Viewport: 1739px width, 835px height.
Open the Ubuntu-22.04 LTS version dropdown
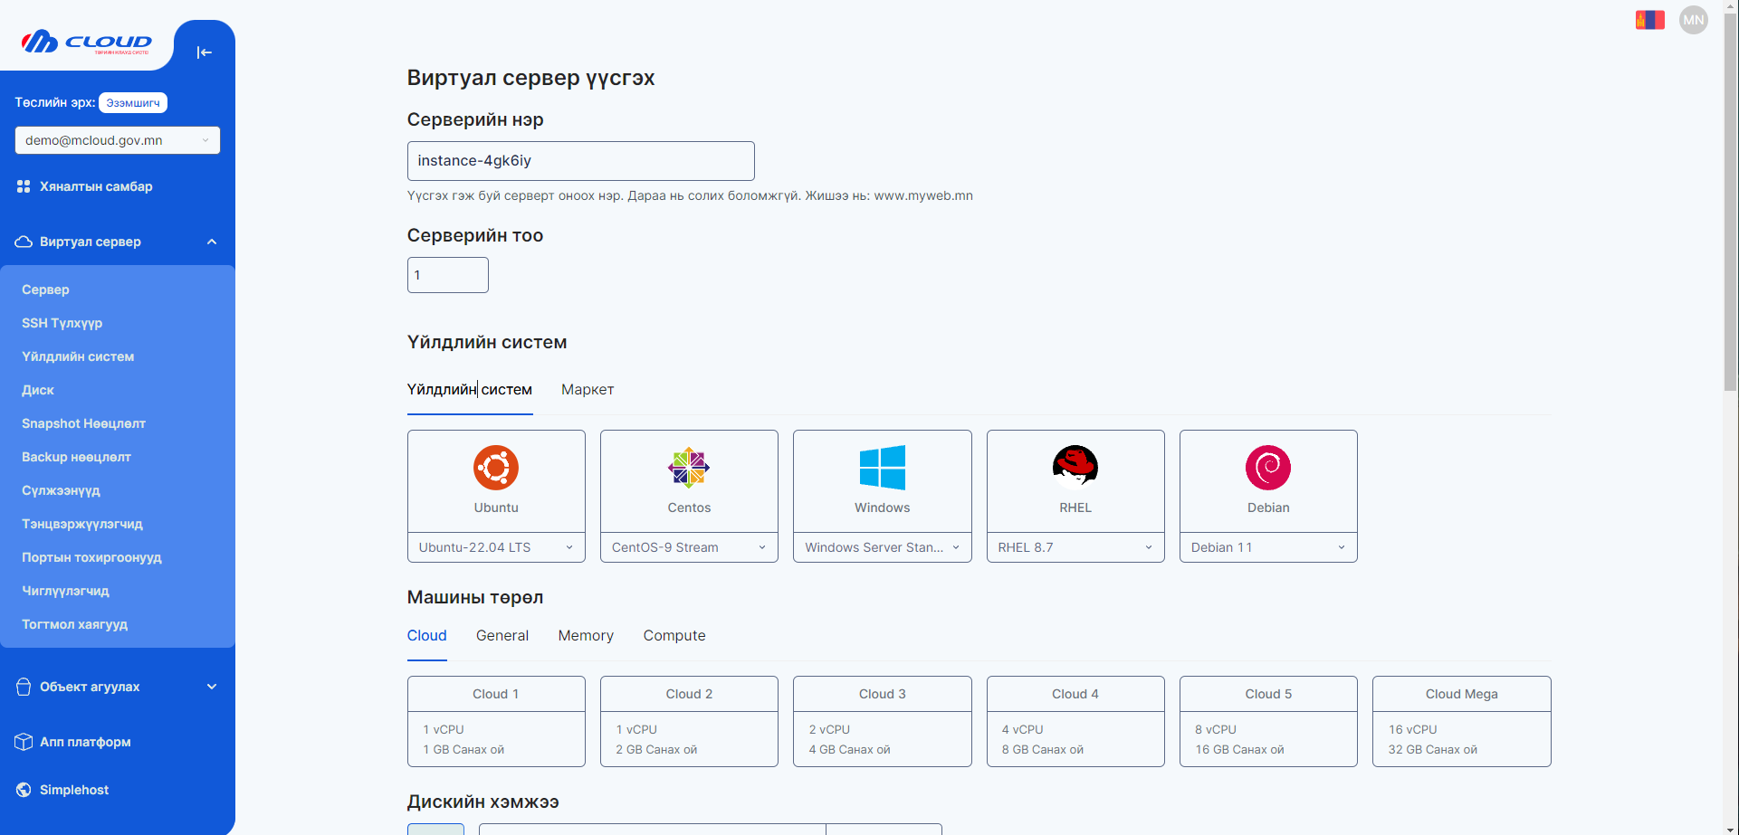point(496,547)
